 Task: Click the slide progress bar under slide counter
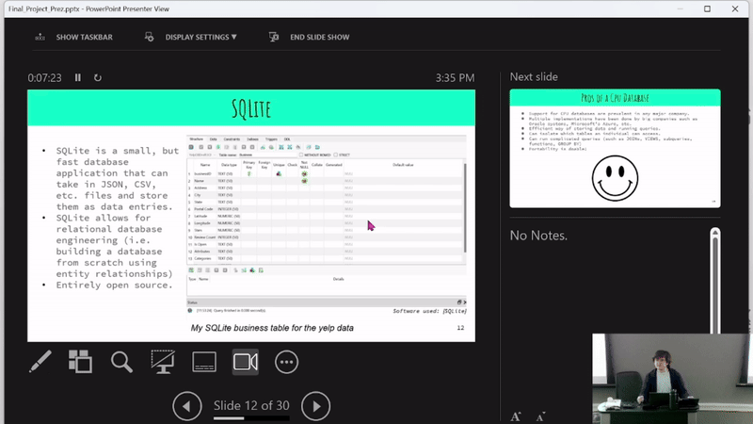[x=251, y=417]
